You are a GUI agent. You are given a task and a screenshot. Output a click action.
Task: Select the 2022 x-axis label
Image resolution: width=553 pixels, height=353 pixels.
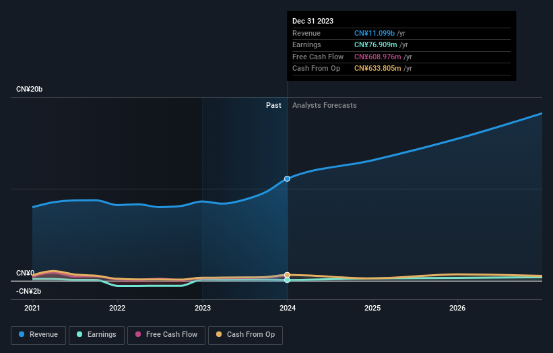click(117, 309)
